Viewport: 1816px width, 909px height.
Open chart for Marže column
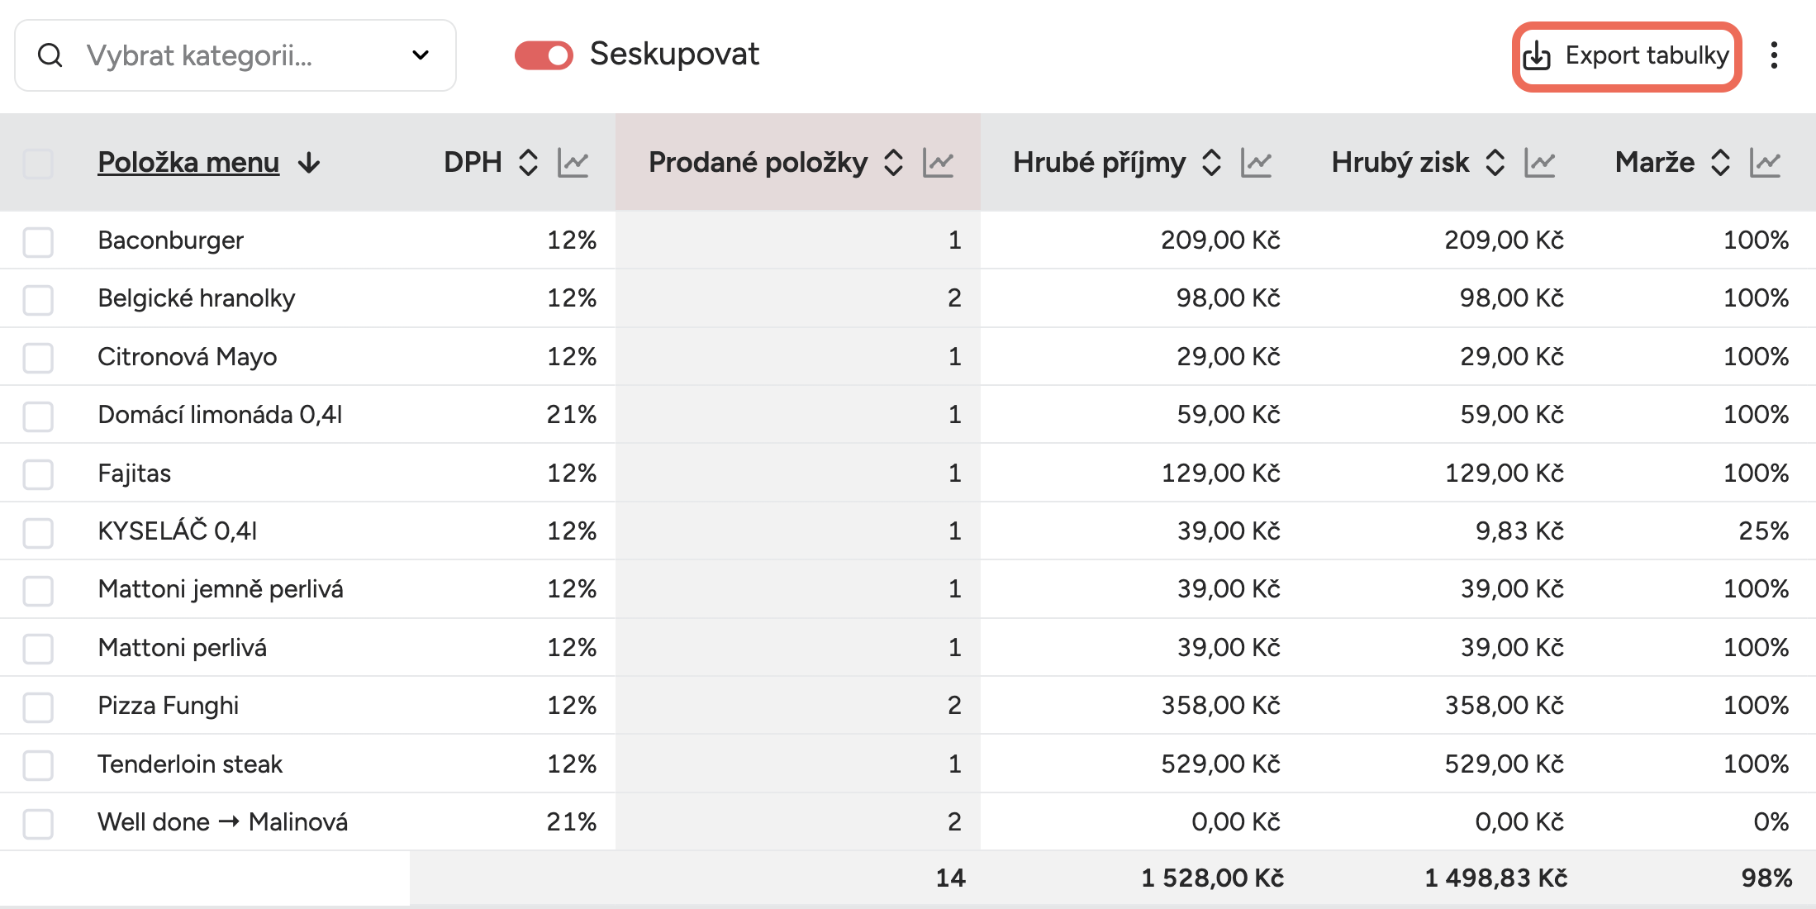point(1765,162)
